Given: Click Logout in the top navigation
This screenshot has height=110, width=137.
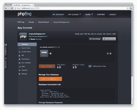Looking at the screenshot, I should [113, 15].
